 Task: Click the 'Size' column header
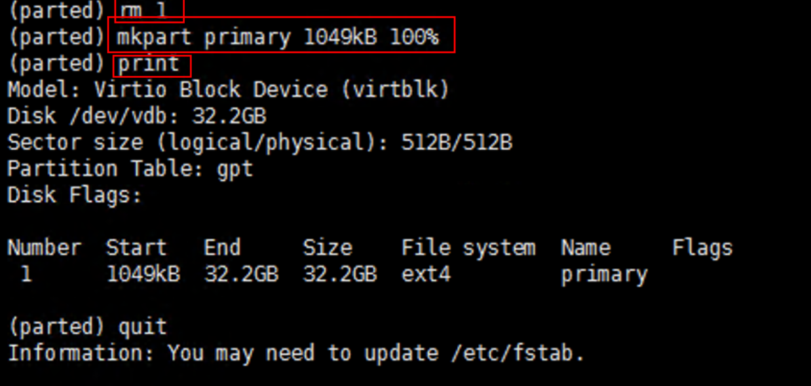click(328, 247)
